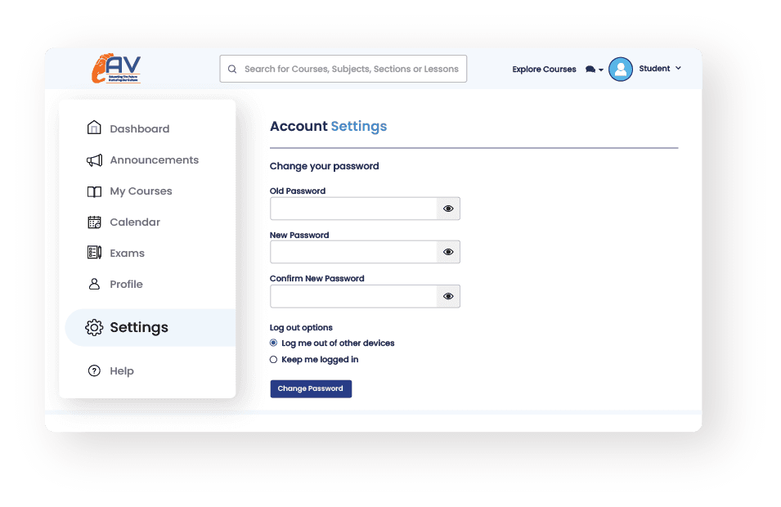Click the "Change your password" text
The height and width of the screenshot is (507, 781).
pos(324,166)
